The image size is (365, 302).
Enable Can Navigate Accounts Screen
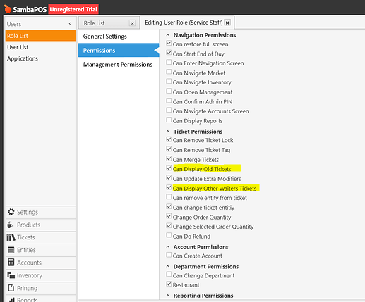[169, 111]
